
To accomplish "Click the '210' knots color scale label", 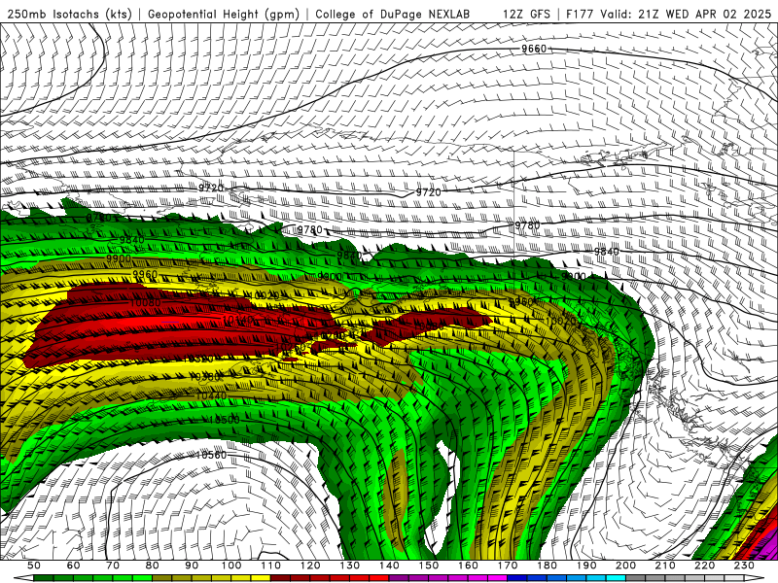I will click(665, 566).
